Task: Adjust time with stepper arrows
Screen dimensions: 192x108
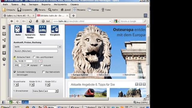Action: [25, 65]
